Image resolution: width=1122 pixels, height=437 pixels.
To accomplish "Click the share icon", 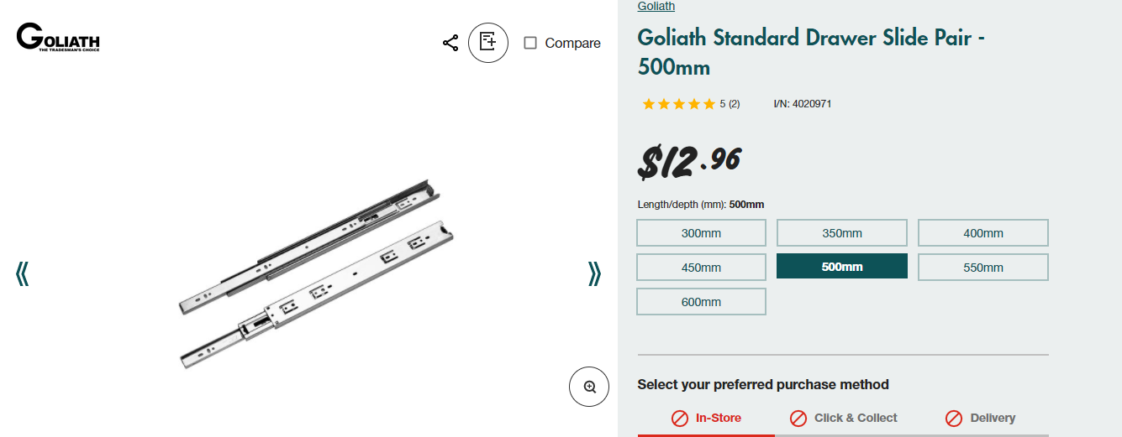I will pos(450,43).
